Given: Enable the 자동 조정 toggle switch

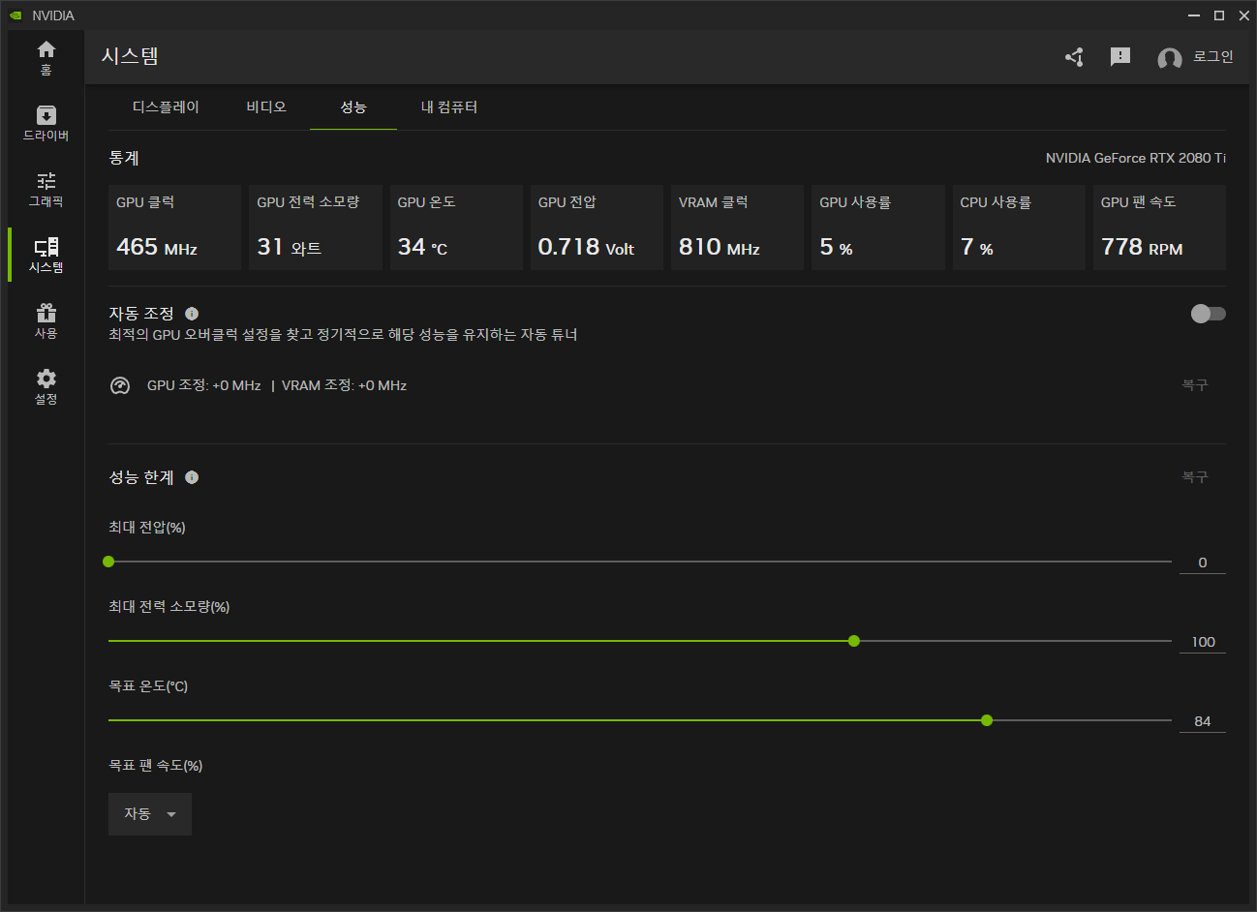Looking at the screenshot, I should [x=1208, y=314].
